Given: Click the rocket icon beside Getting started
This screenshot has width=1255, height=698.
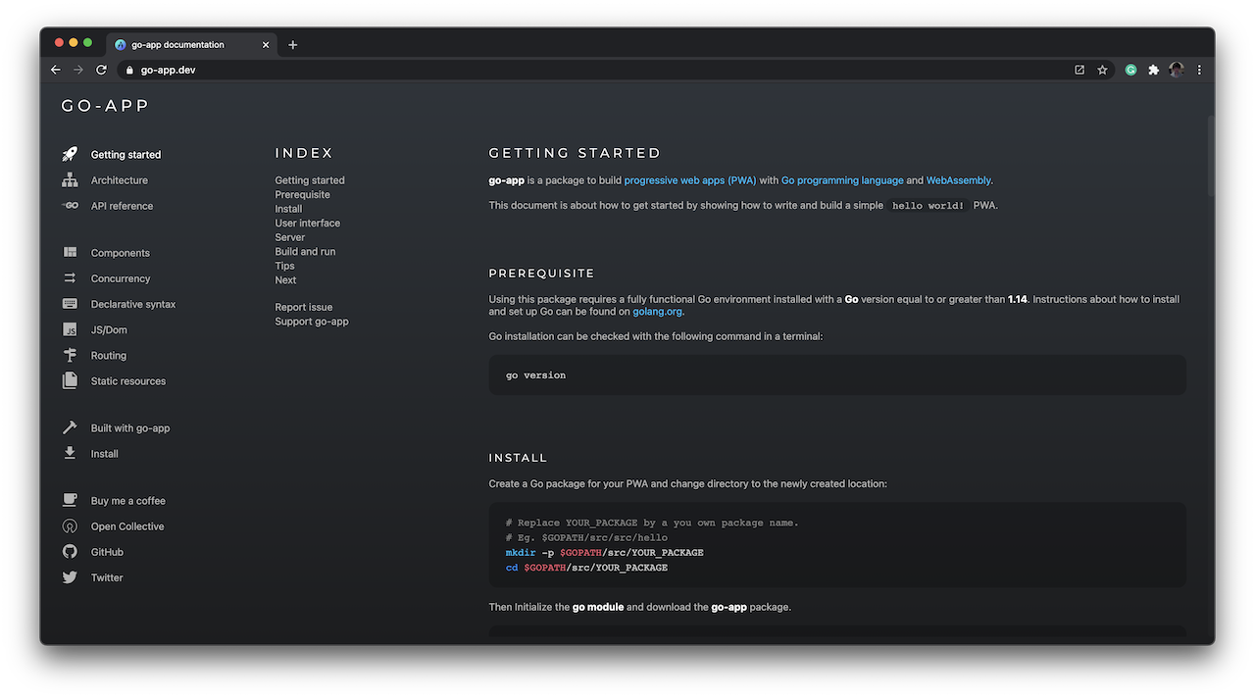Looking at the screenshot, I should coord(70,155).
